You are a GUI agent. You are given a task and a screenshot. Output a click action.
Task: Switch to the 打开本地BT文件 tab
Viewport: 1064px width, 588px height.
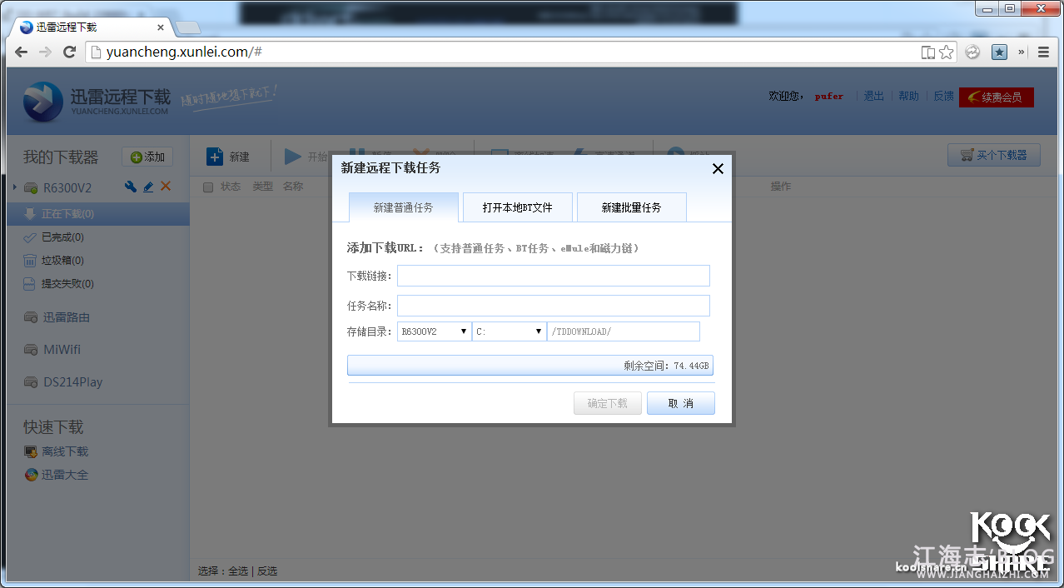(x=517, y=207)
